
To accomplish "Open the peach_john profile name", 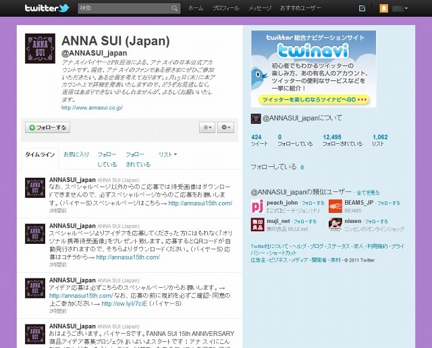I will 282,203.
